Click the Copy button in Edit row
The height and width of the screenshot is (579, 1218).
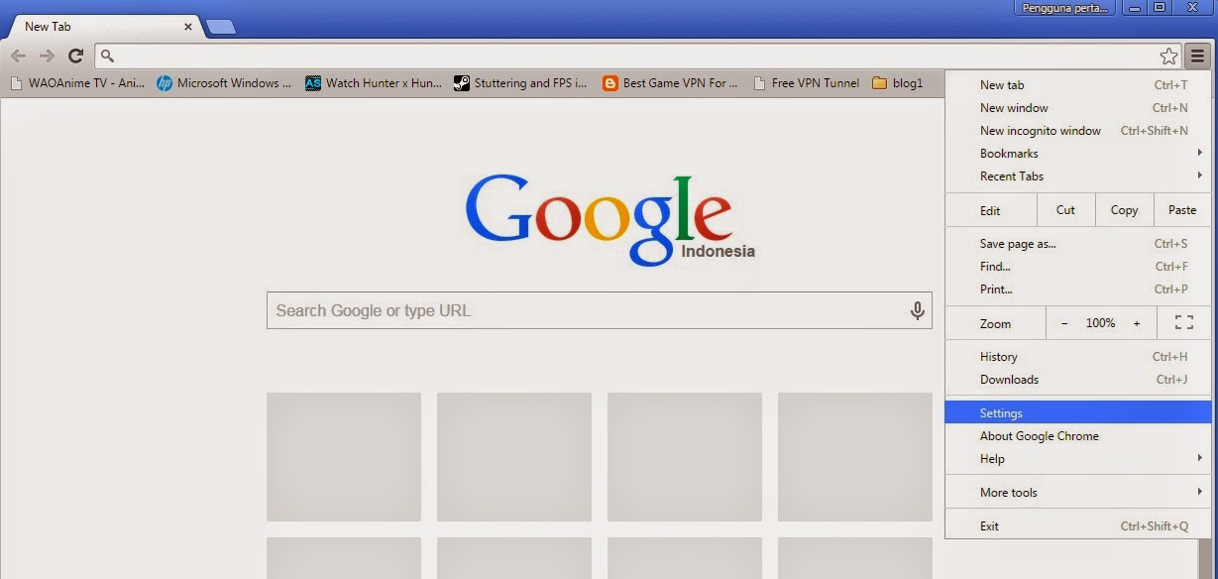tap(1124, 210)
